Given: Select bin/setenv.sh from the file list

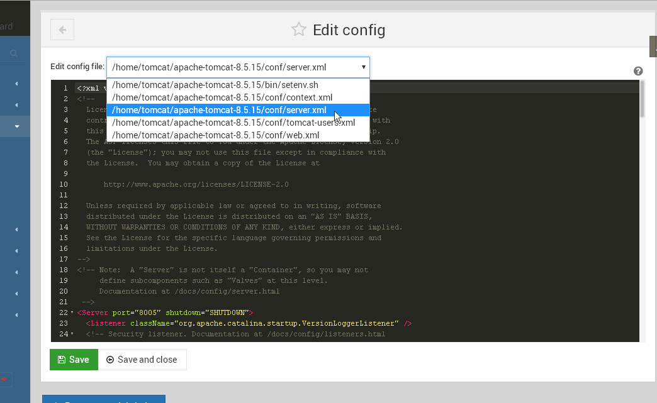Looking at the screenshot, I should click(x=238, y=85).
